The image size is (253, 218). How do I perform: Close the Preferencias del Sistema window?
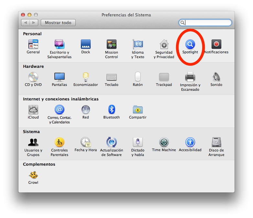(x=23, y=15)
